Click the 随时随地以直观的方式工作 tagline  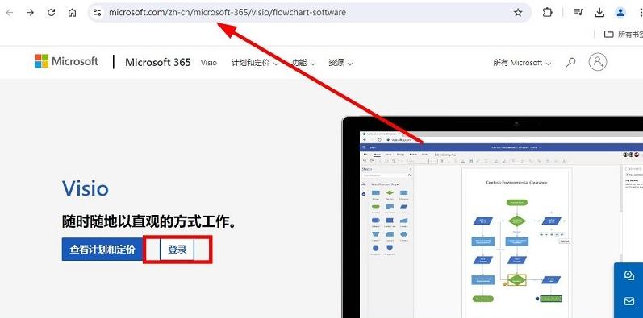coord(150,222)
